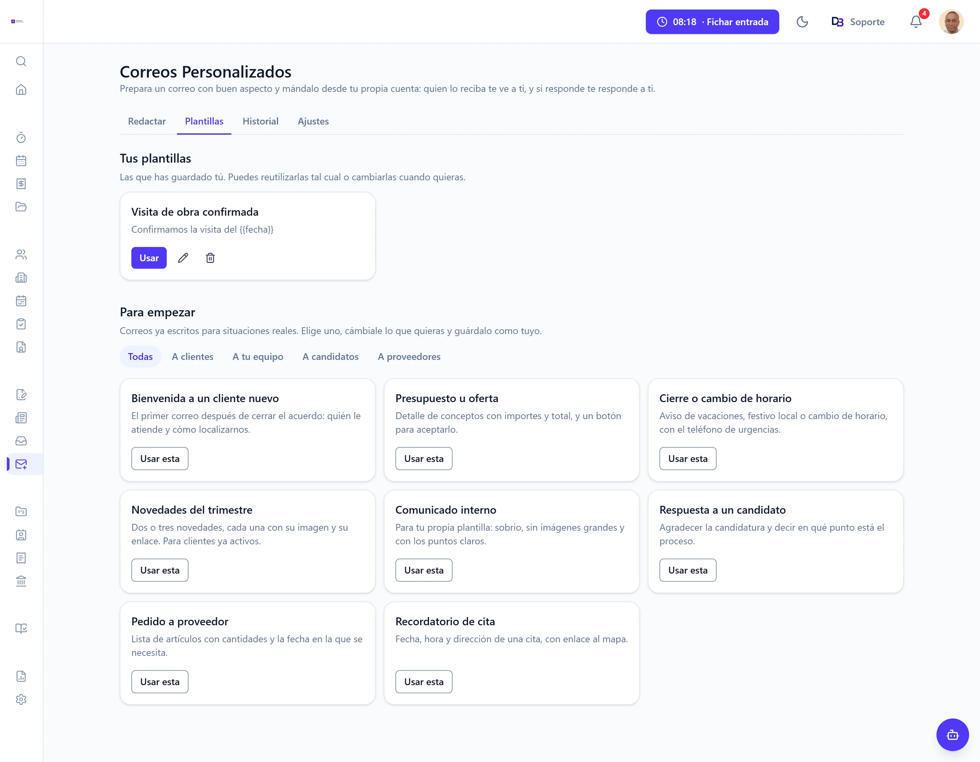Use the Presupuesto u oferta template
980x762 pixels.
click(x=424, y=458)
